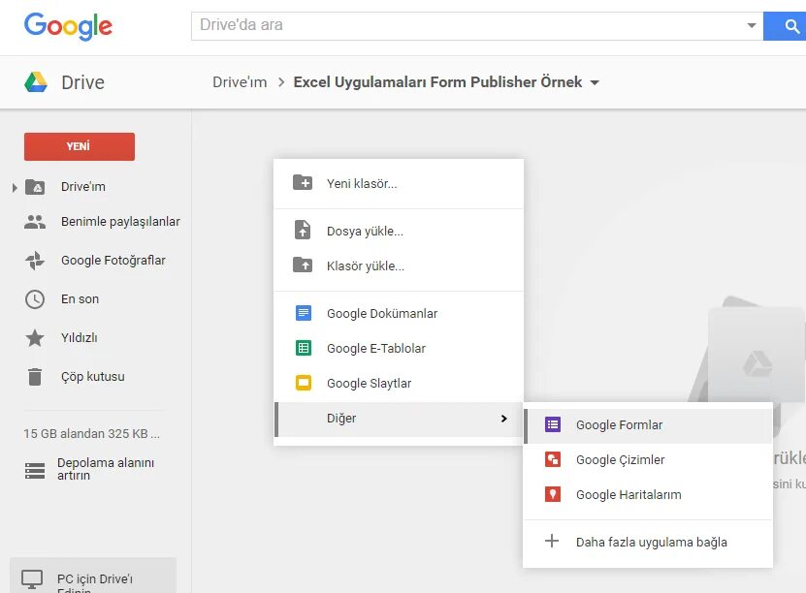Open Drive'ım in the sidebar
The image size is (806, 593).
tap(83, 186)
